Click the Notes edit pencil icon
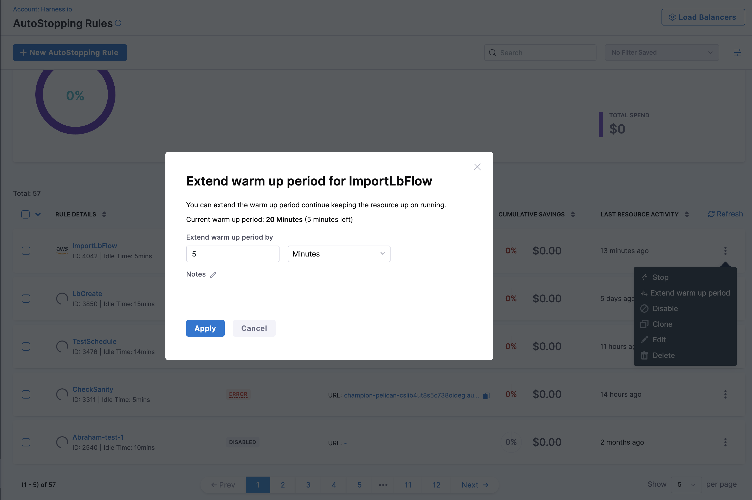752x500 pixels. (213, 275)
